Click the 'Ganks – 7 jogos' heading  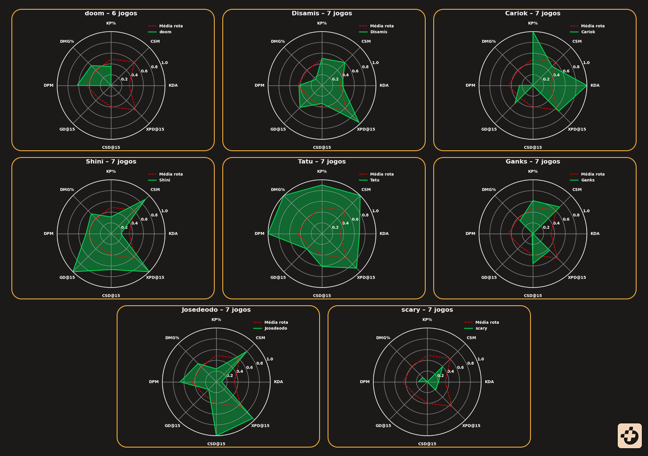[x=533, y=162]
